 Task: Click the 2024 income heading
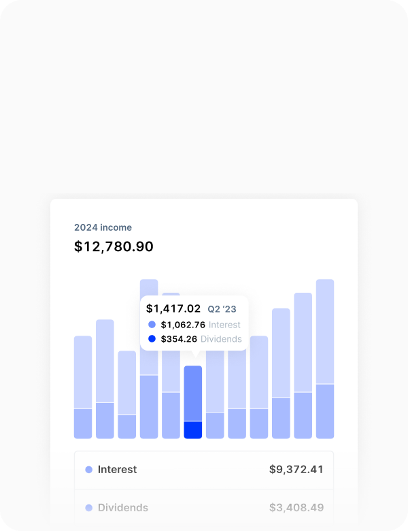(103, 227)
